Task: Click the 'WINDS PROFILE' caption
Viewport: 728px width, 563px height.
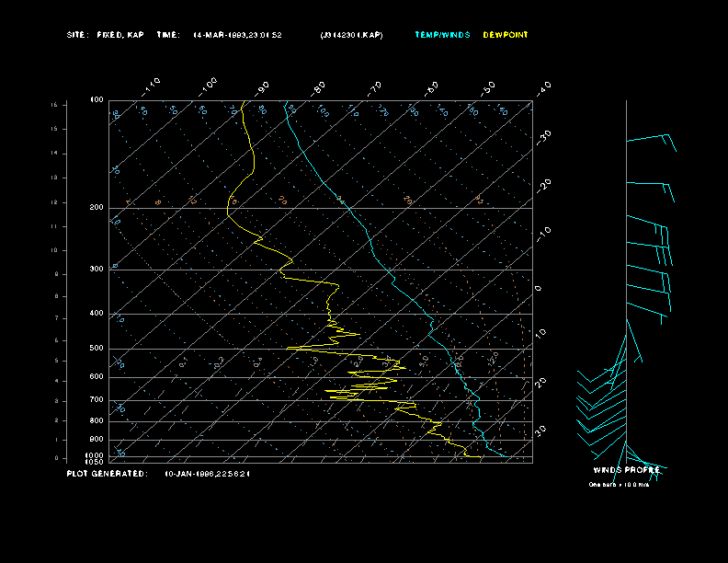Action: [626, 470]
